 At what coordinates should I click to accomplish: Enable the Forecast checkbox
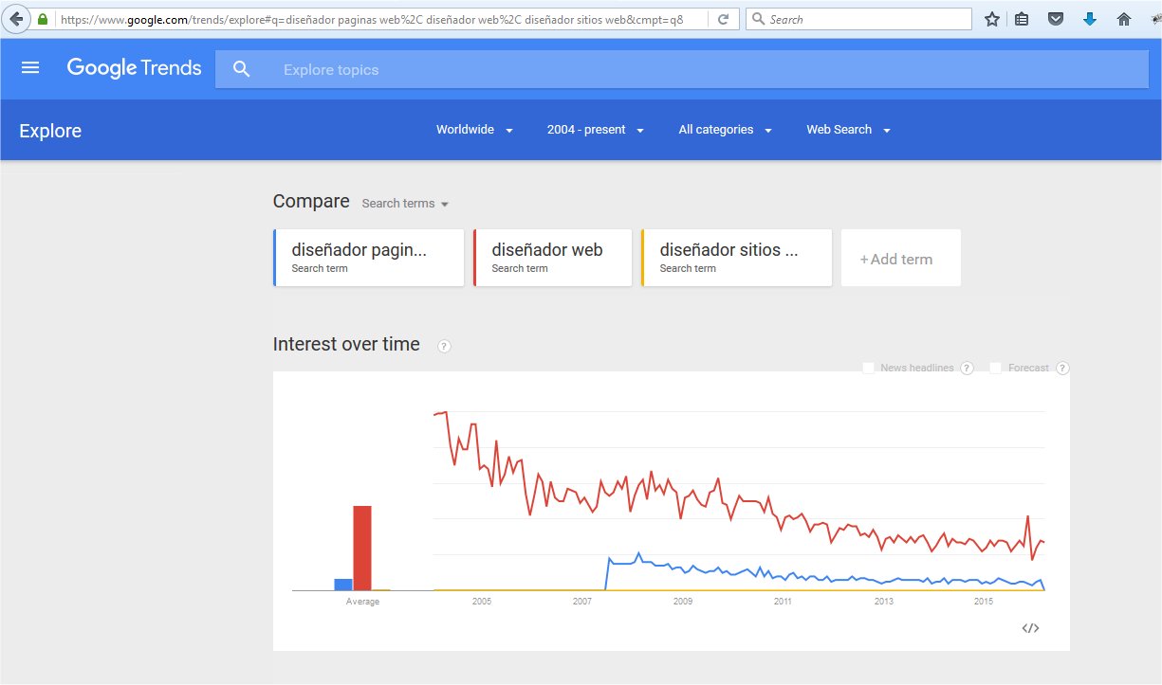click(x=995, y=368)
